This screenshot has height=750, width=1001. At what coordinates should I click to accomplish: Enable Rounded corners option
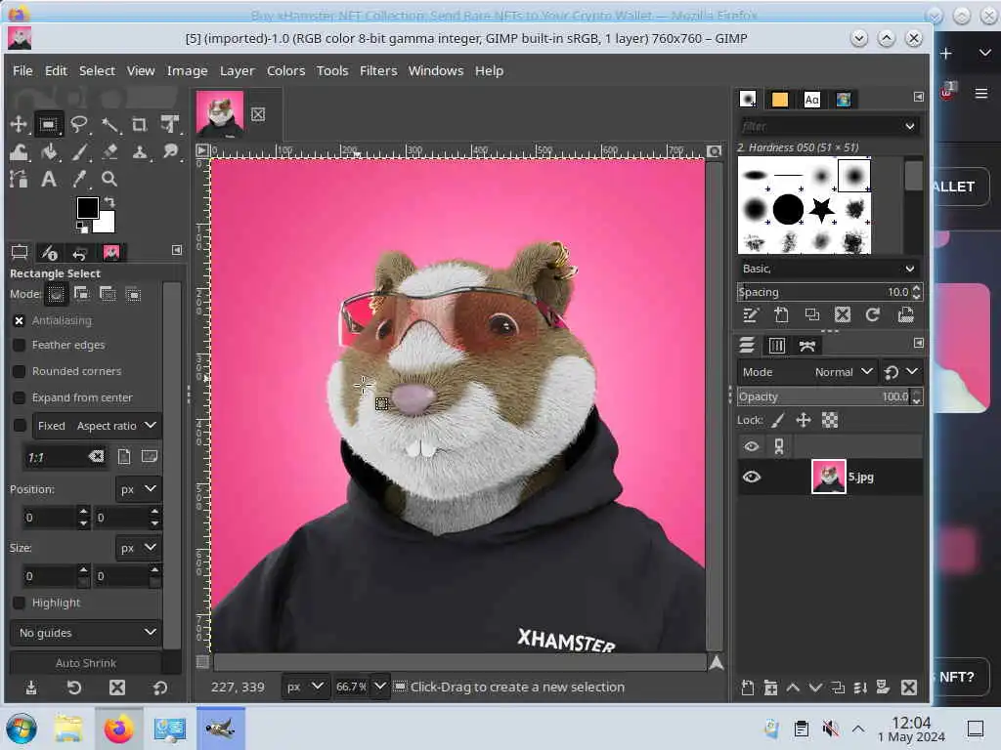[20, 371]
